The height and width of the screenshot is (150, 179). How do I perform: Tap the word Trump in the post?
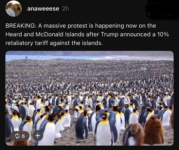pyautogui.click(x=109, y=35)
